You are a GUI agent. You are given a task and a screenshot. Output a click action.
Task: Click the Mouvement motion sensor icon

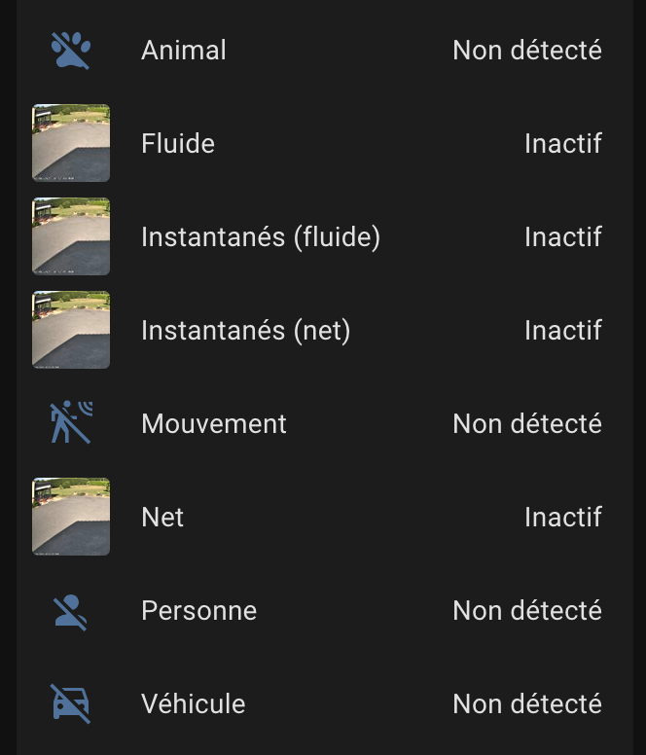pyautogui.click(x=71, y=423)
